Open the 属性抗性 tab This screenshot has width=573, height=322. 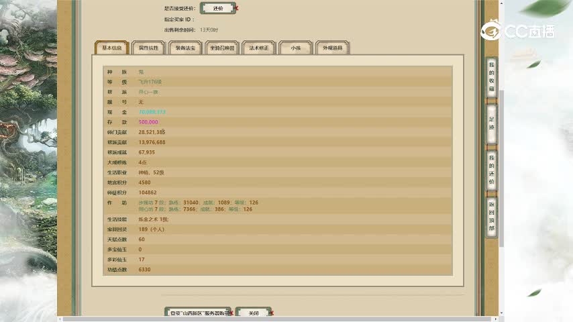[148, 48]
